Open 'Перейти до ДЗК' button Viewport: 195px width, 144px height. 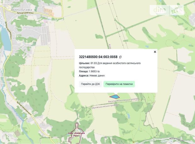(90, 84)
